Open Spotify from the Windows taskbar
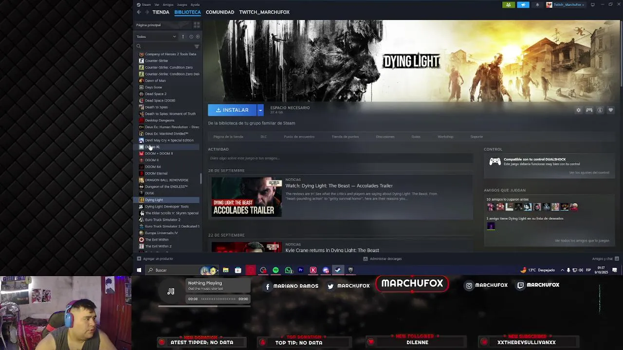The image size is (623, 350). [275, 270]
